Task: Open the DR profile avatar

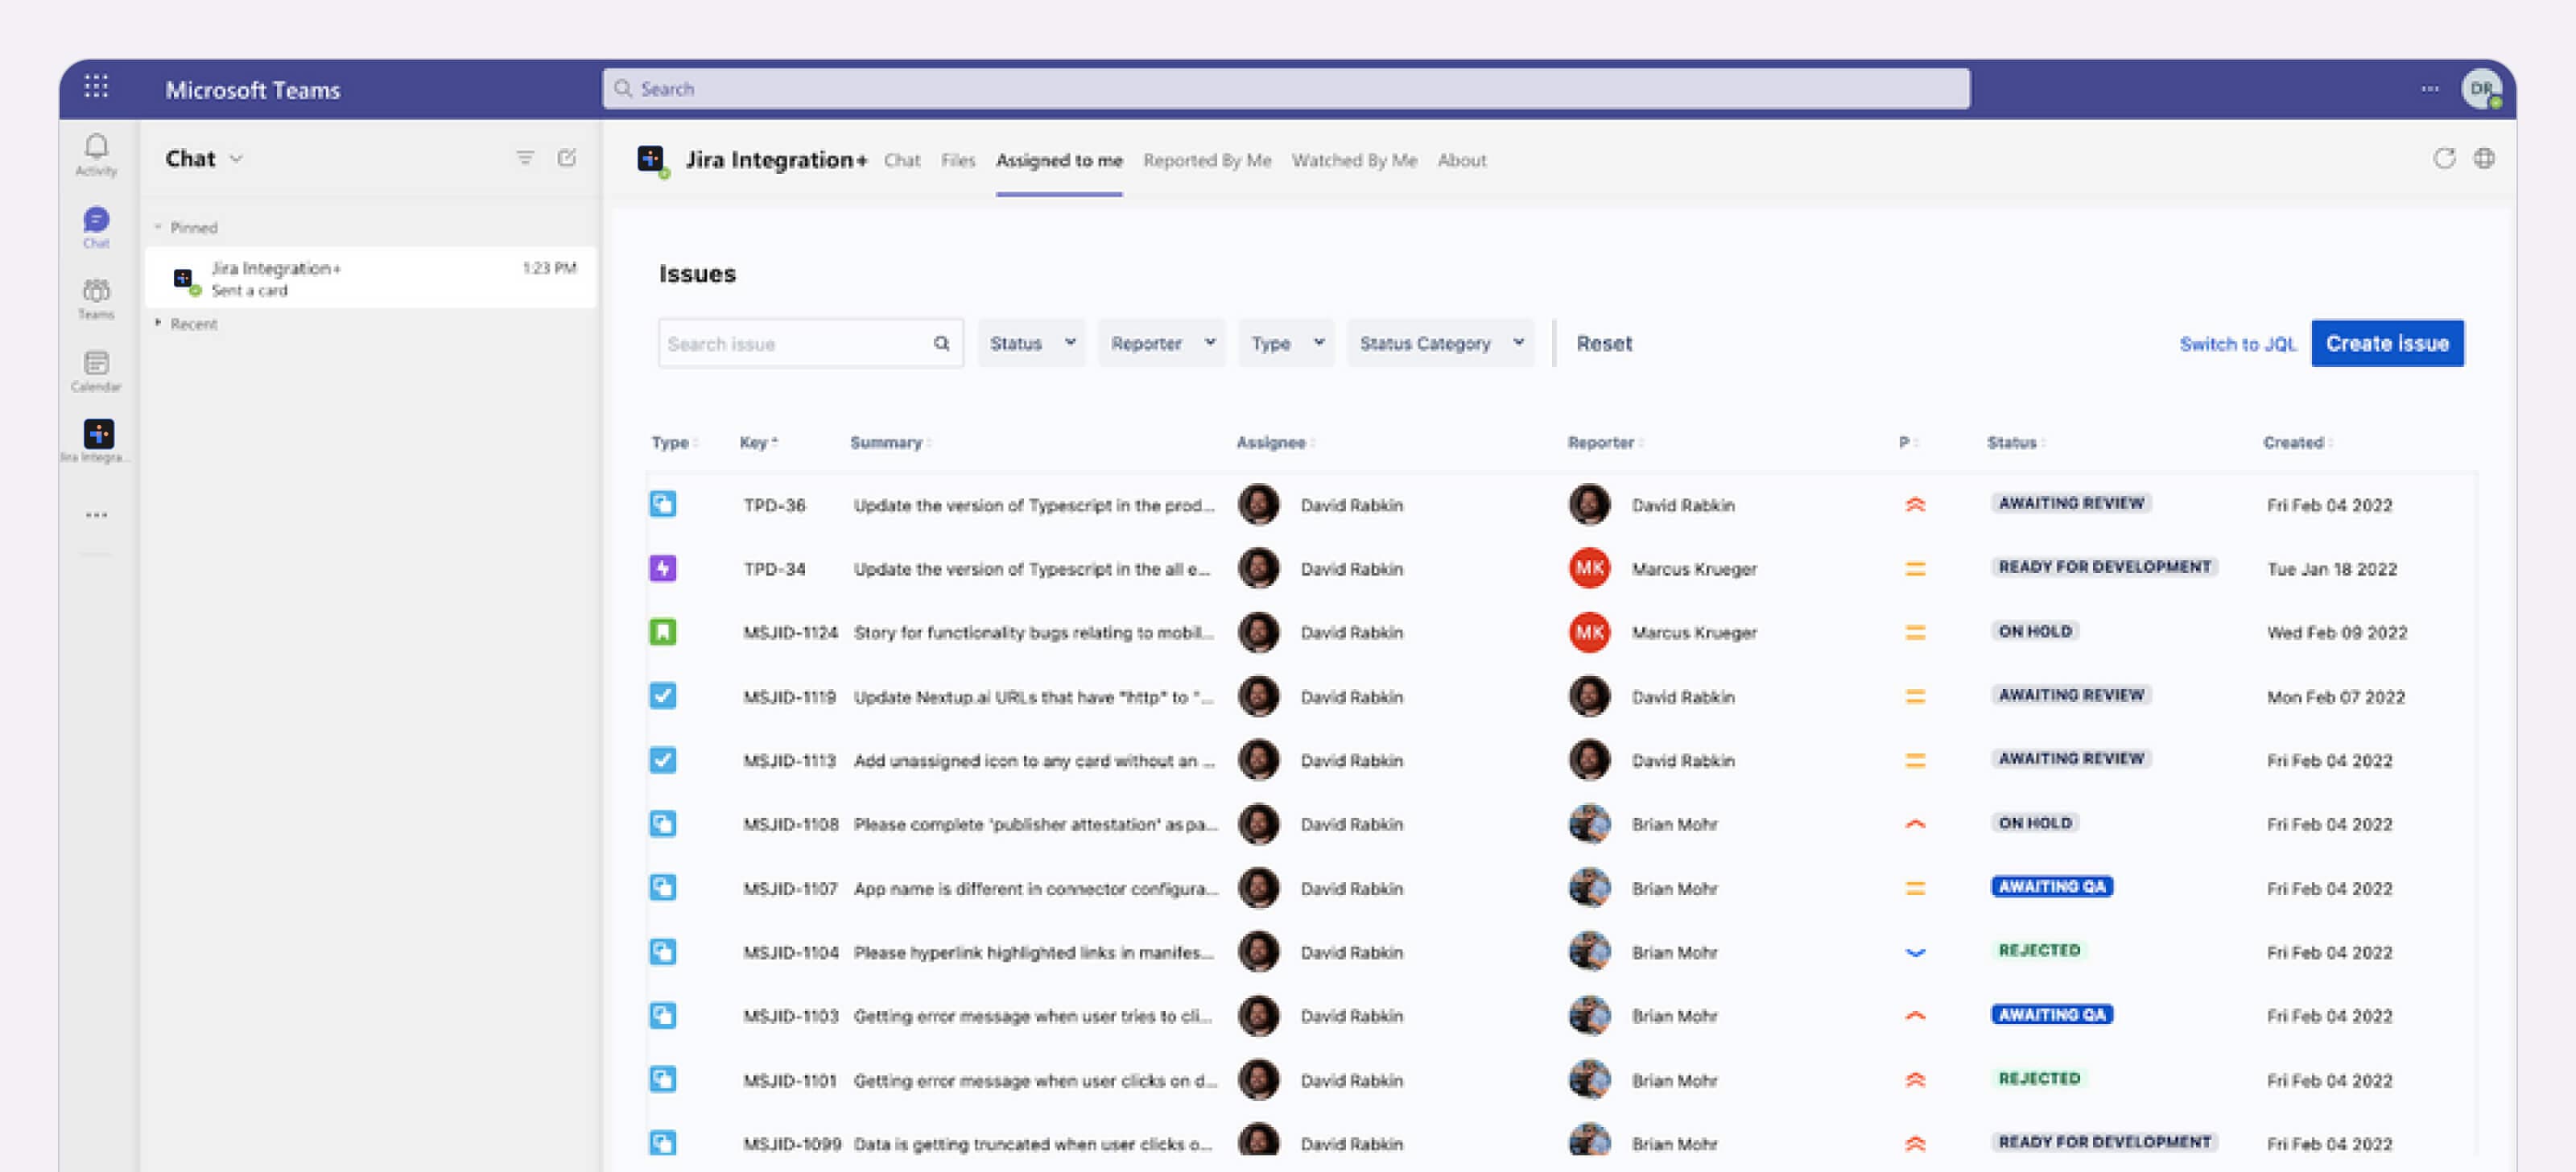Action: (x=2480, y=89)
